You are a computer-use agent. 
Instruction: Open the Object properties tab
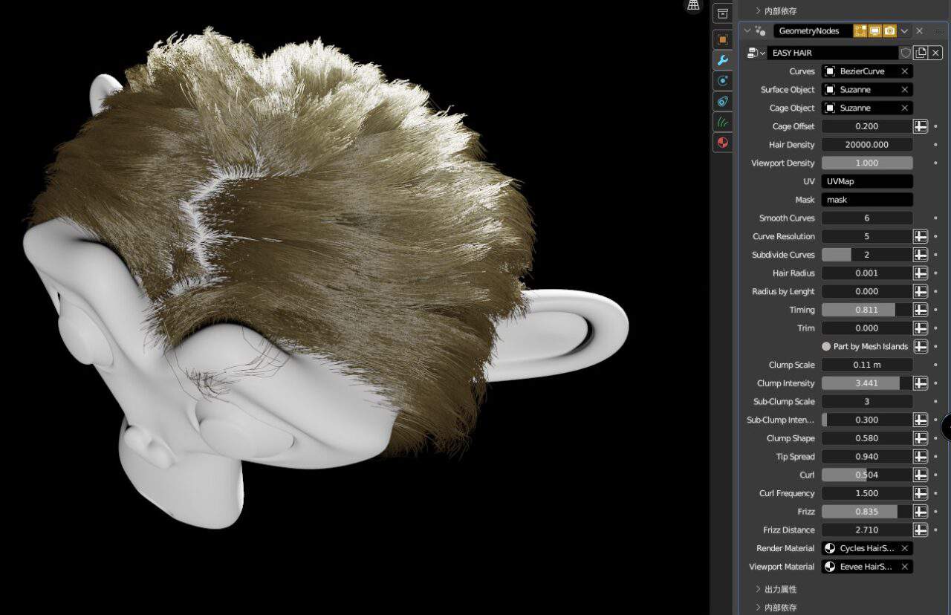point(722,39)
